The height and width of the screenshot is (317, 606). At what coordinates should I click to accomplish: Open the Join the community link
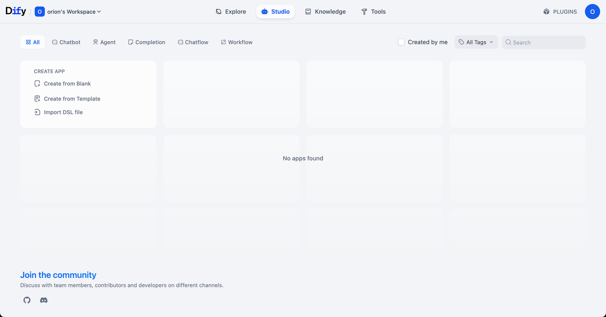point(58,275)
